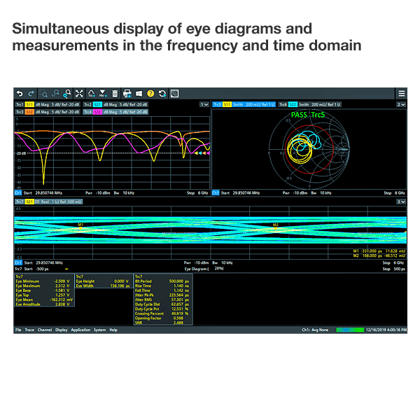Select the Trc5 S11 Smith trace label

coord(244,104)
